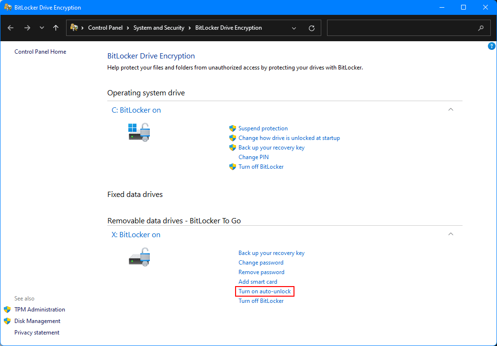497x346 pixels.
Task: Maximize the BitLocker window
Action: pos(463,7)
